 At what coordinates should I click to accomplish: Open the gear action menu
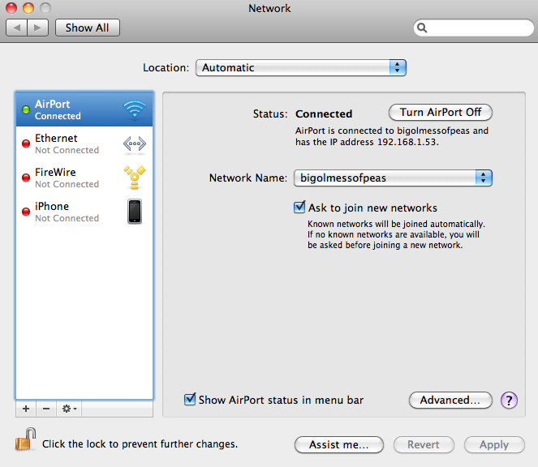click(x=69, y=409)
